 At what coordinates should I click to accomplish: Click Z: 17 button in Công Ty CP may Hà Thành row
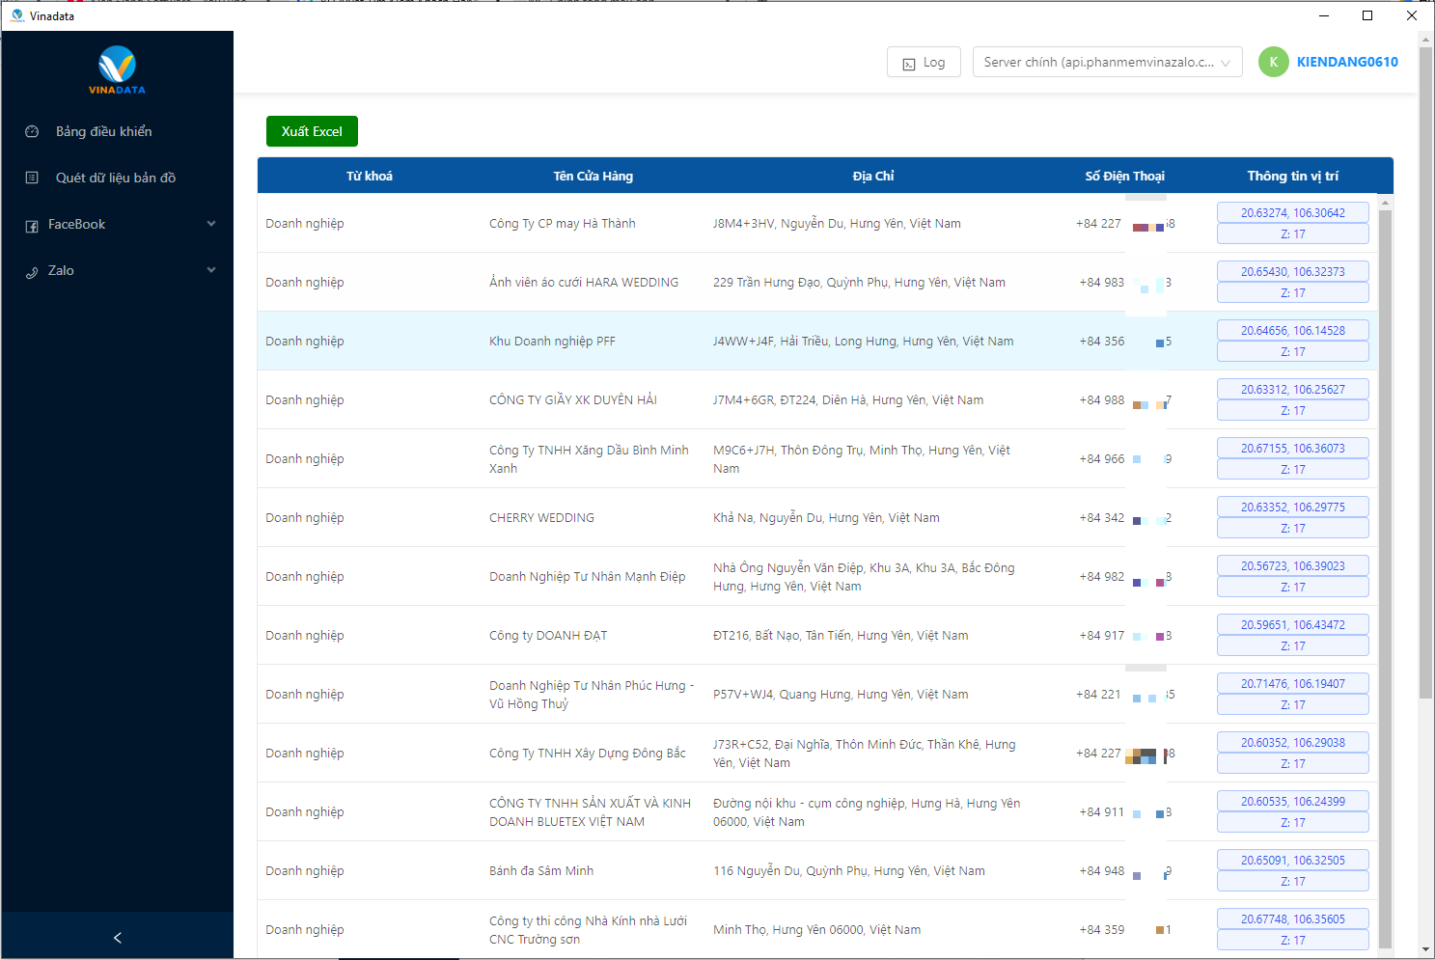pyautogui.click(x=1292, y=233)
